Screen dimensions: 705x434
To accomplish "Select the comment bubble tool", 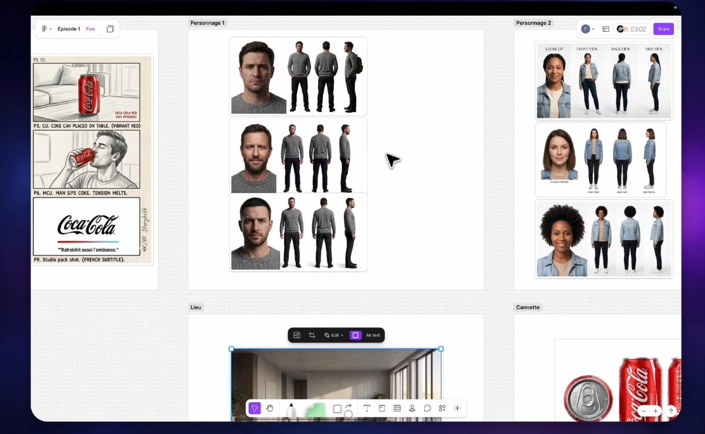I will pyautogui.click(x=427, y=408).
